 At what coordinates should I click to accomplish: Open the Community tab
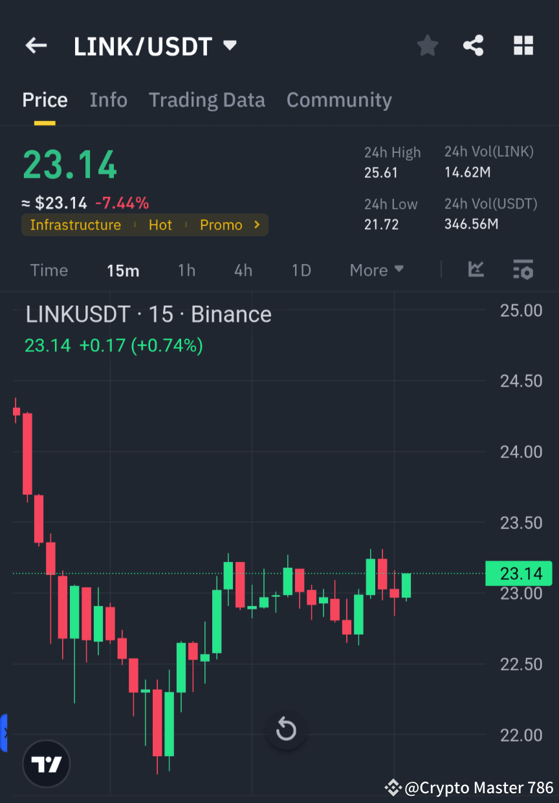[x=339, y=100]
